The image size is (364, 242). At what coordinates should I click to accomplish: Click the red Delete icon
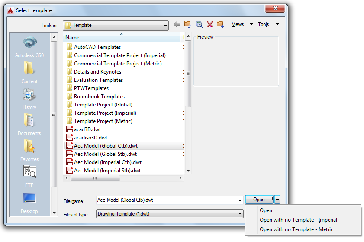(210, 24)
